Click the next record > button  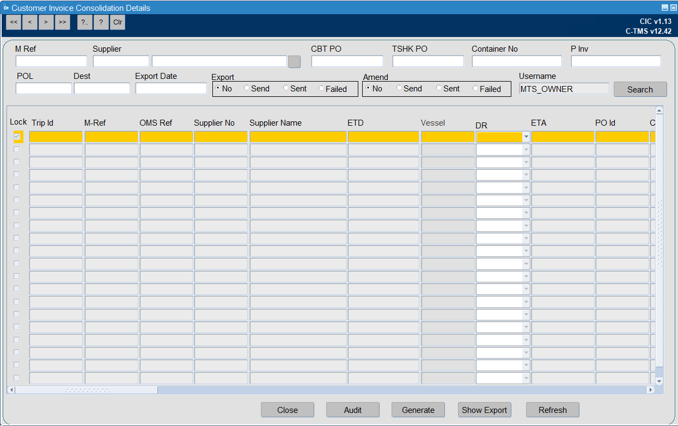tap(46, 22)
